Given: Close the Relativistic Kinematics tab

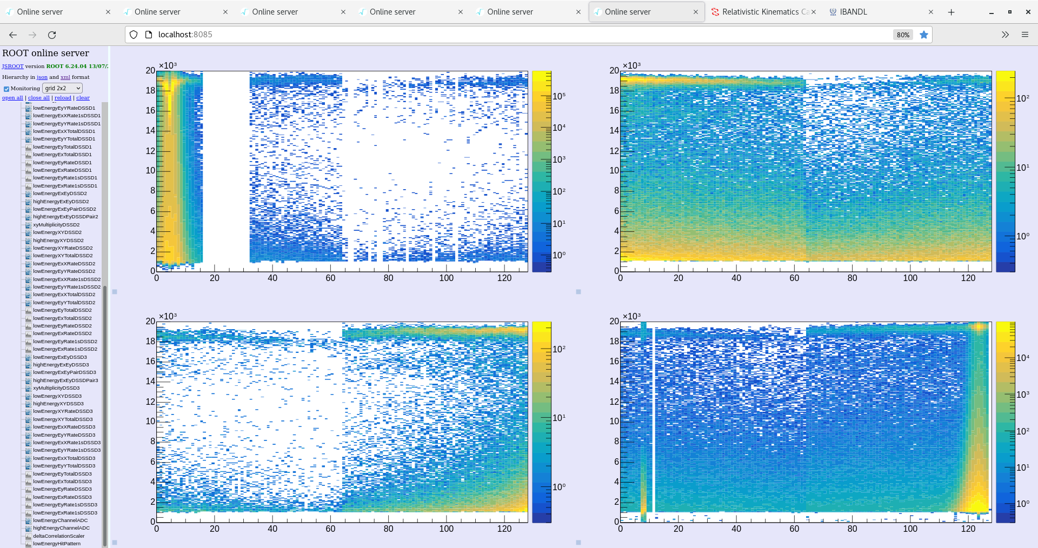Looking at the screenshot, I should [x=813, y=12].
